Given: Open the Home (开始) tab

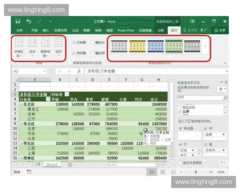Looking at the screenshot, I should point(34,30).
